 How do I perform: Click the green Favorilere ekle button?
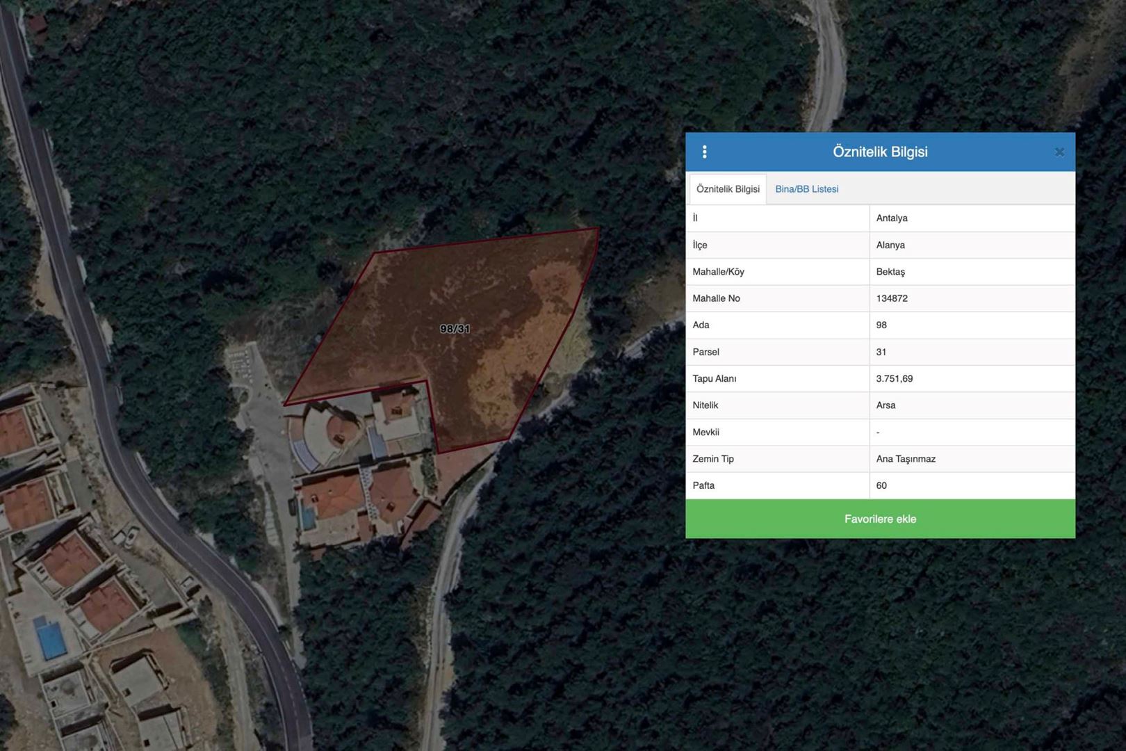click(880, 519)
